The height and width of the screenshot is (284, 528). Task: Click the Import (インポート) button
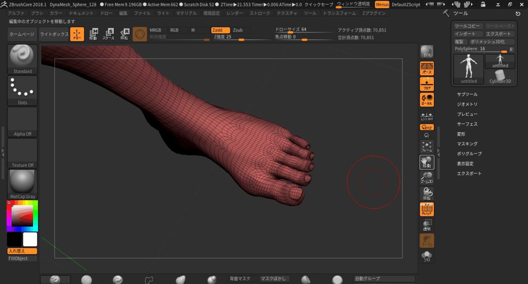pos(468,34)
